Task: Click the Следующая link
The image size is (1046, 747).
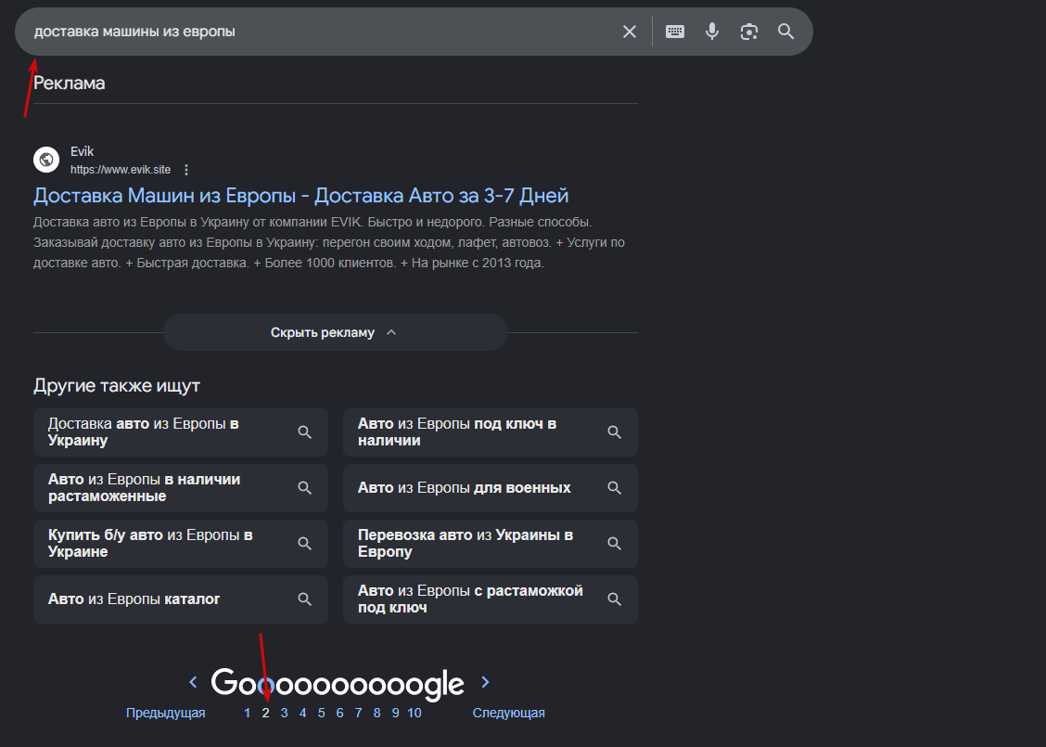Action: pyautogui.click(x=508, y=713)
